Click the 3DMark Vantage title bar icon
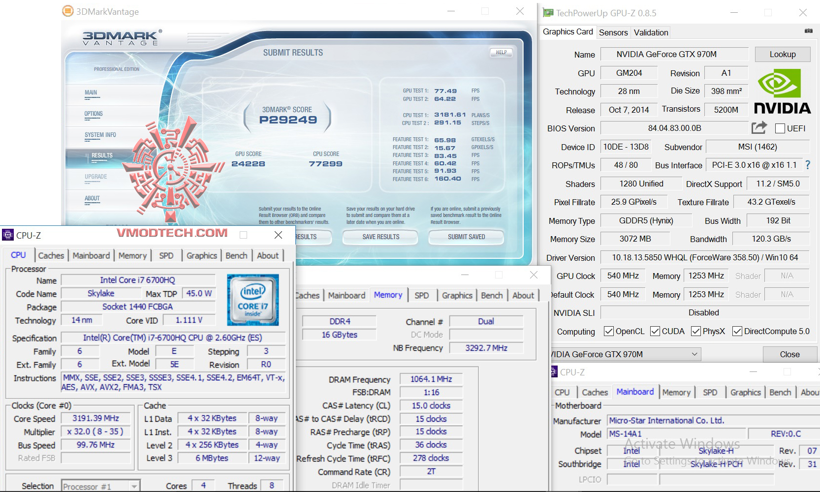Screen dimensions: 820x492 coord(67,11)
